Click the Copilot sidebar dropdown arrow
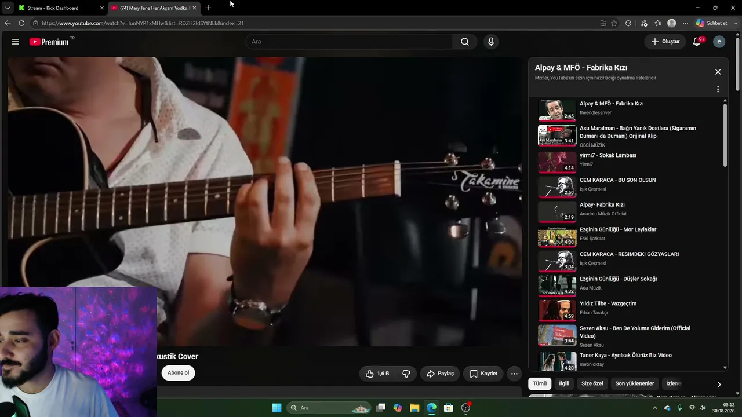 [734, 23]
